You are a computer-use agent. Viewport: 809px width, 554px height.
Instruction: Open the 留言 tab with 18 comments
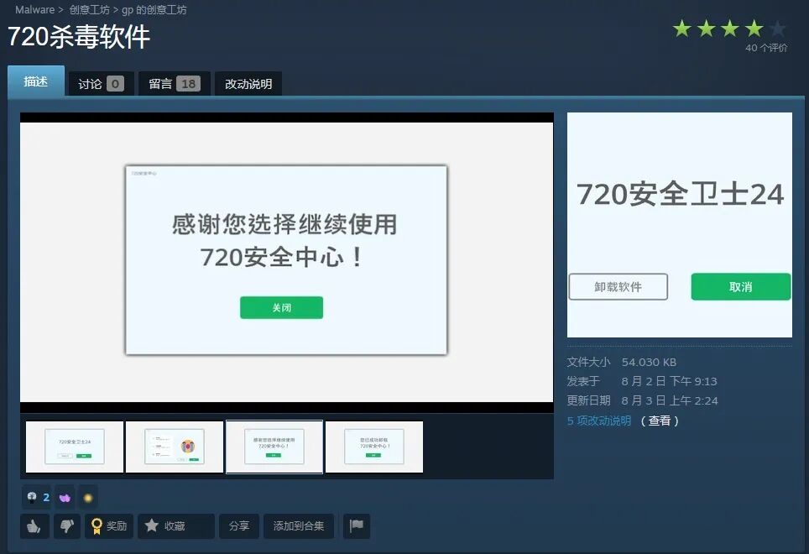click(175, 84)
